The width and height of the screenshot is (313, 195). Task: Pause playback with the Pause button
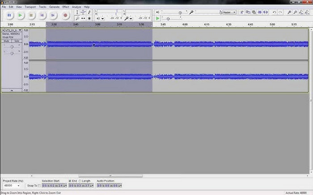pos(9,15)
